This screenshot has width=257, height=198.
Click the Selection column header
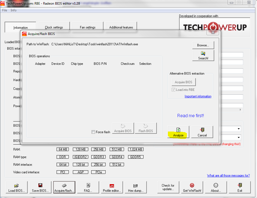145,64
